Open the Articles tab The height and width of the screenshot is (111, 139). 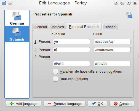[58, 27]
